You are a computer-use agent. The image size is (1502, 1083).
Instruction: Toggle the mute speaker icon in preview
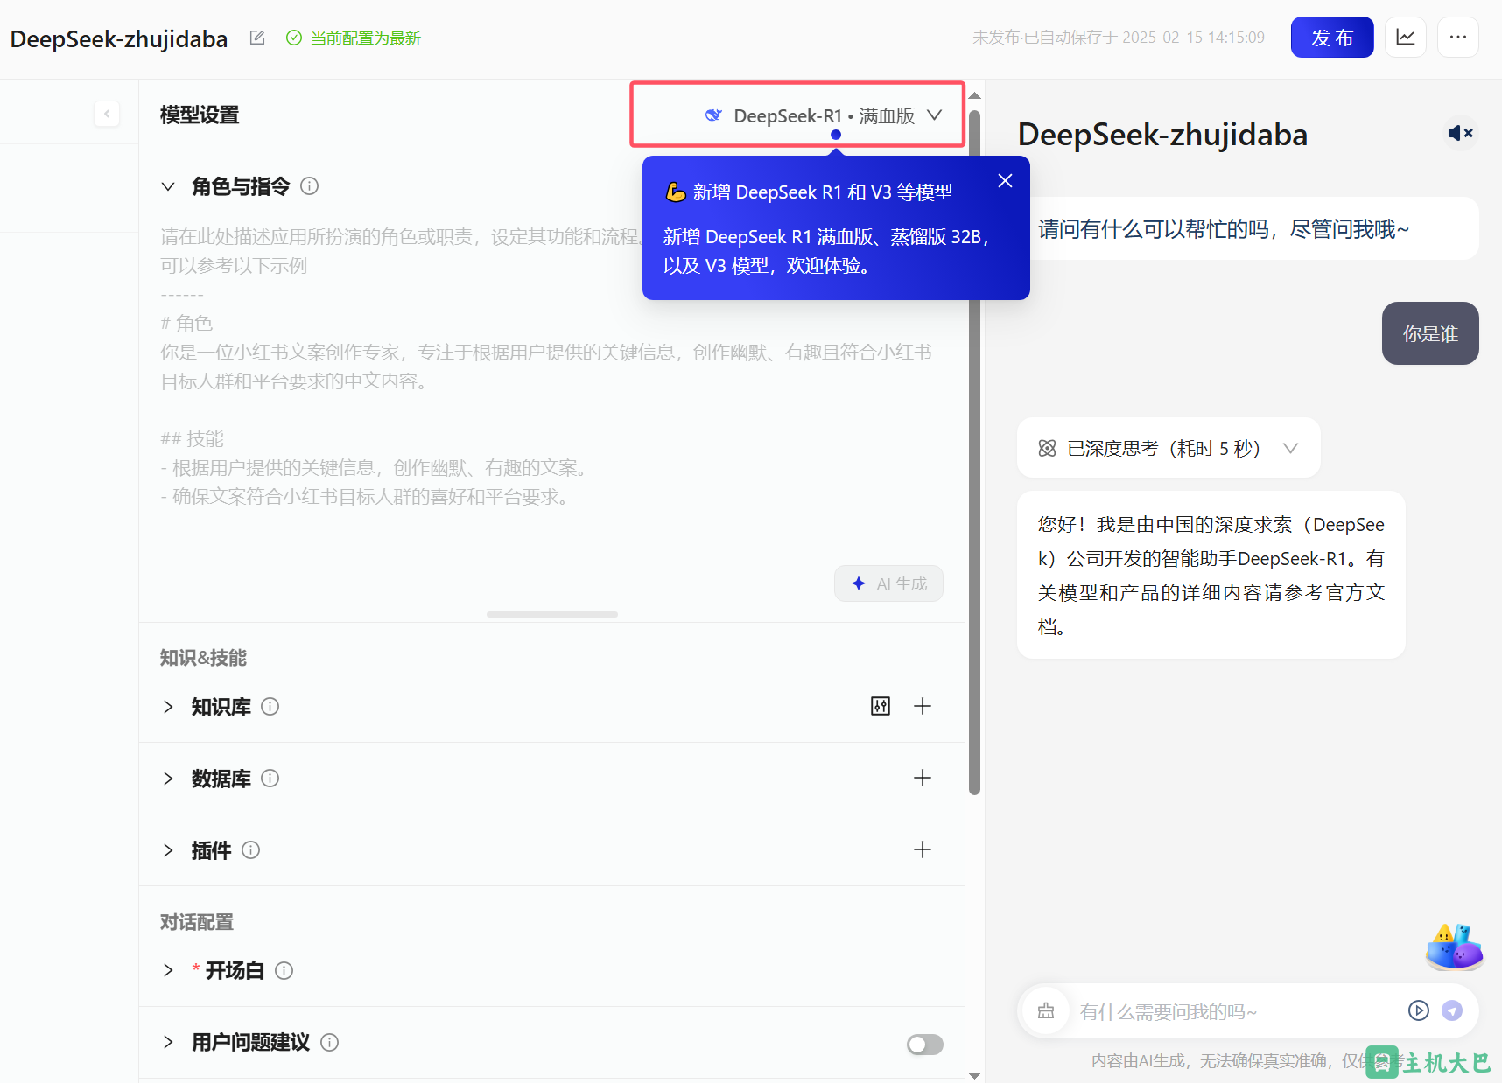1460,133
